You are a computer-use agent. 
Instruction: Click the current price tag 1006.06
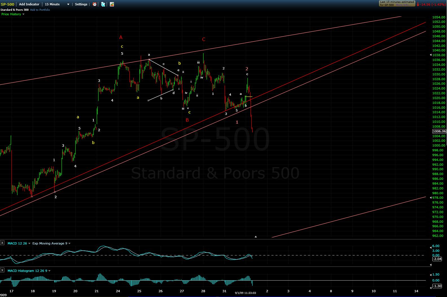pos(439,131)
